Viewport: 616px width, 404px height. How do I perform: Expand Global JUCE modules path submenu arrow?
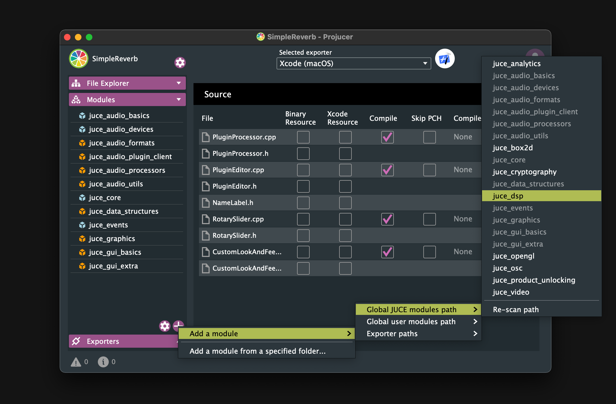tap(475, 309)
